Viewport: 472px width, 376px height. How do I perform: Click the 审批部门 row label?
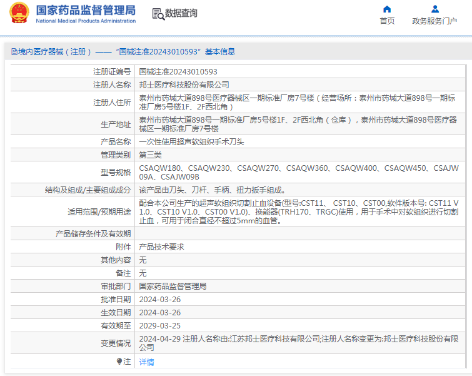pos(116,287)
